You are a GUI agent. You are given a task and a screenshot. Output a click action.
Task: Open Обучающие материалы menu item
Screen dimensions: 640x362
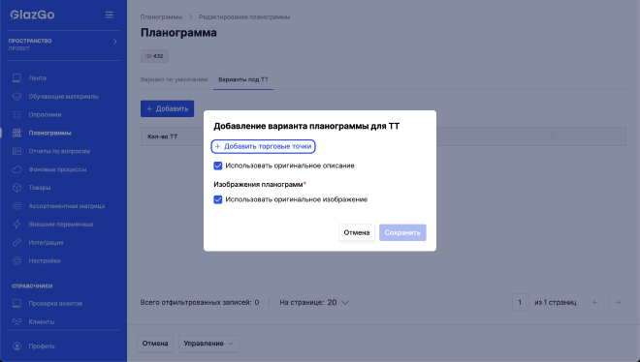tap(63, 97)
